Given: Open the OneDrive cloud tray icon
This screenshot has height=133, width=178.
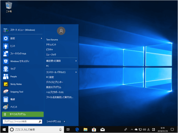Looking at the screenshot, I should pyautogui.click(x=136, y=129).
